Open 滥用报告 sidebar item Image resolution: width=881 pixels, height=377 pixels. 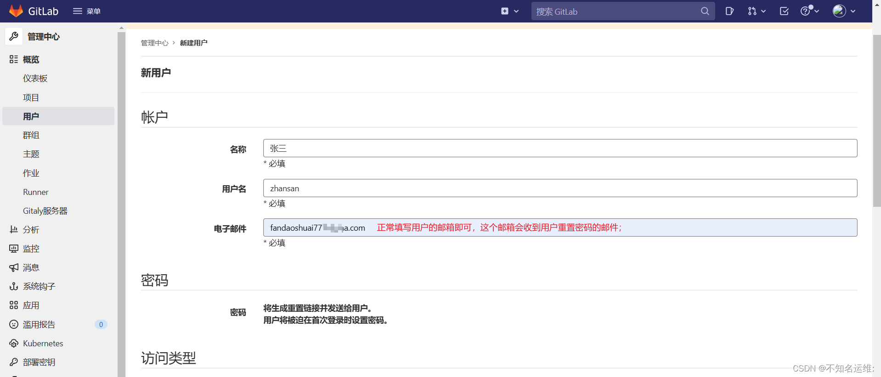(x=39, y=324)
